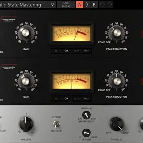Click the lower channel VU meter
143x143 pixels.
pos(71,81)
